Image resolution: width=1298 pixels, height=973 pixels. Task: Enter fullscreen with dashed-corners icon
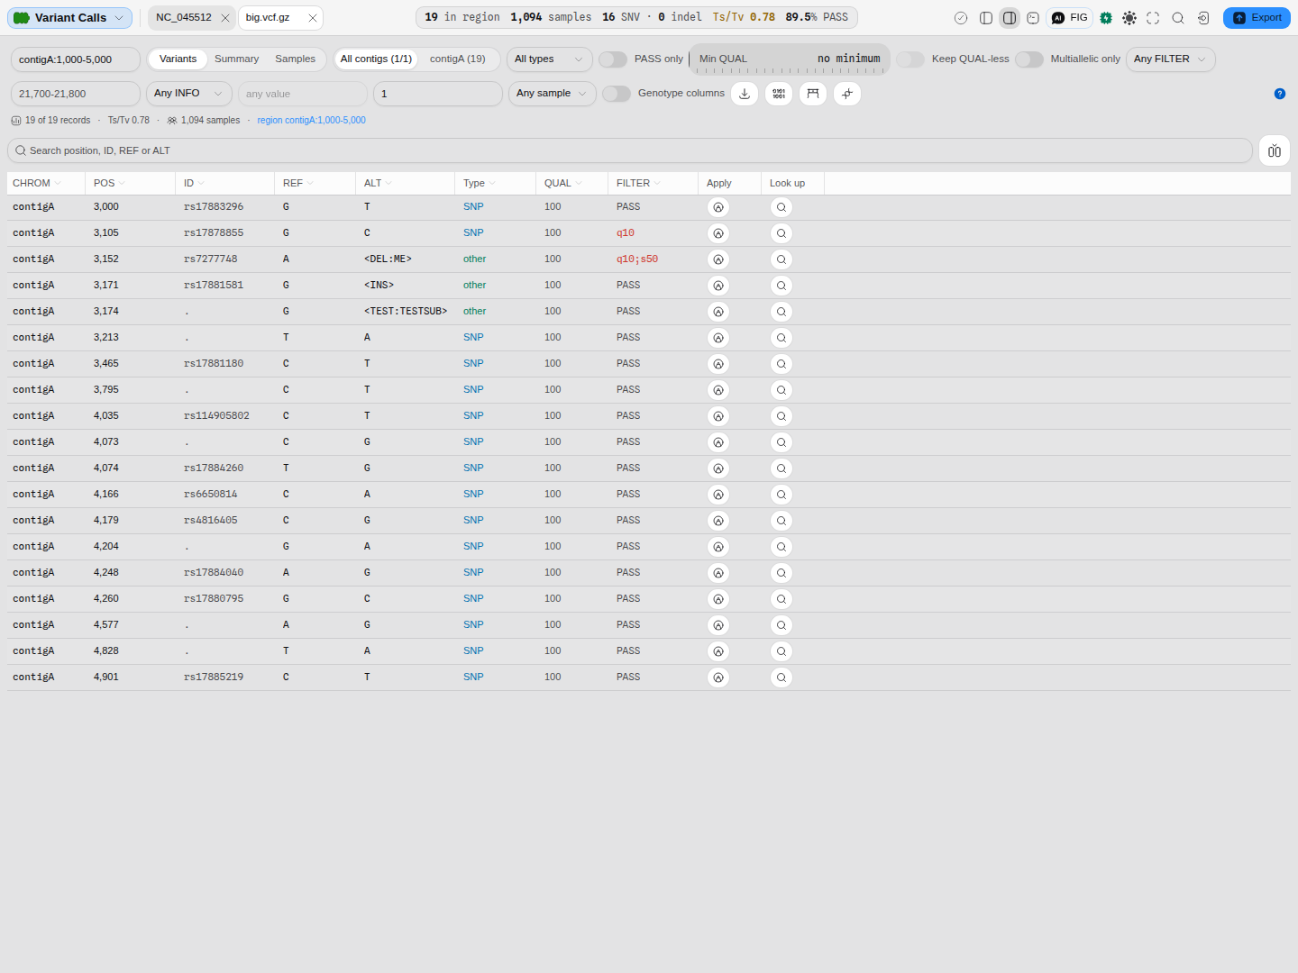1153,18
